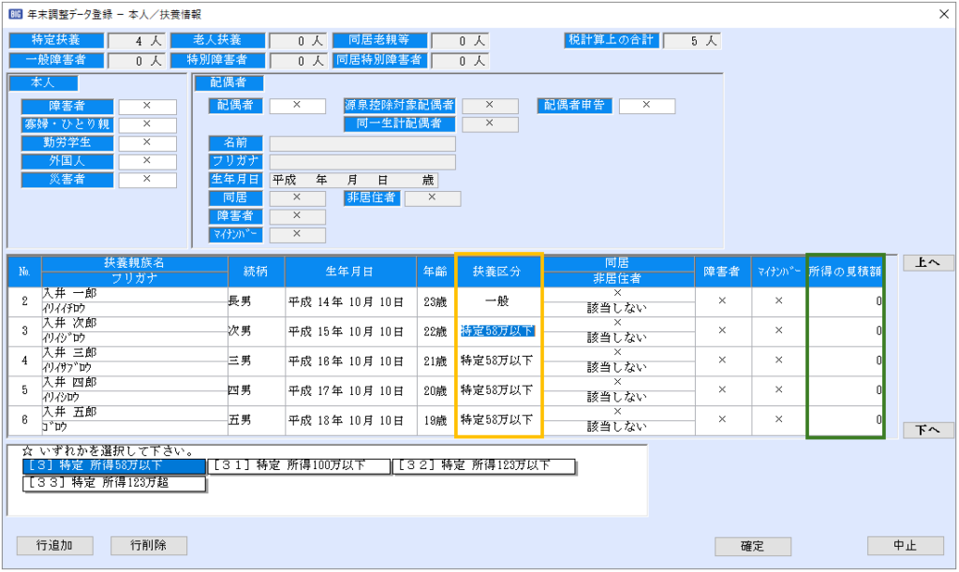Close the 年末調整データ登録 window
This screenshot has height=572, width=959.
coord(941,14)
